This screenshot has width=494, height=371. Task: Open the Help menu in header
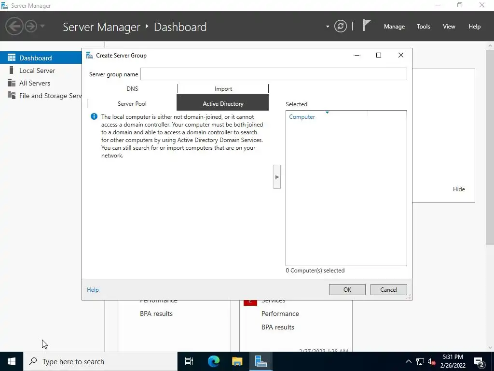(474, 27)
